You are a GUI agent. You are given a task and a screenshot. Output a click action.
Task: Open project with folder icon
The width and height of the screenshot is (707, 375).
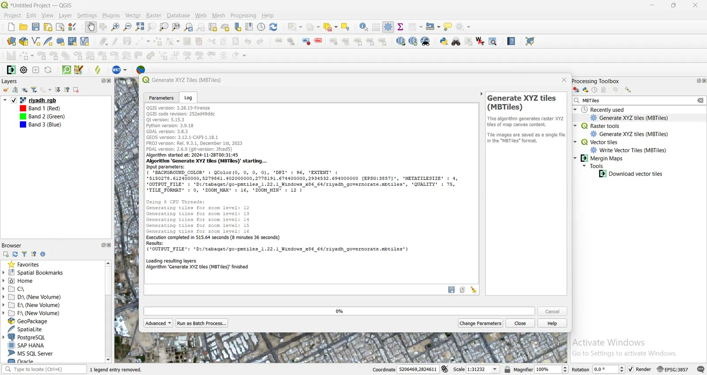click(x=23, y=27)
